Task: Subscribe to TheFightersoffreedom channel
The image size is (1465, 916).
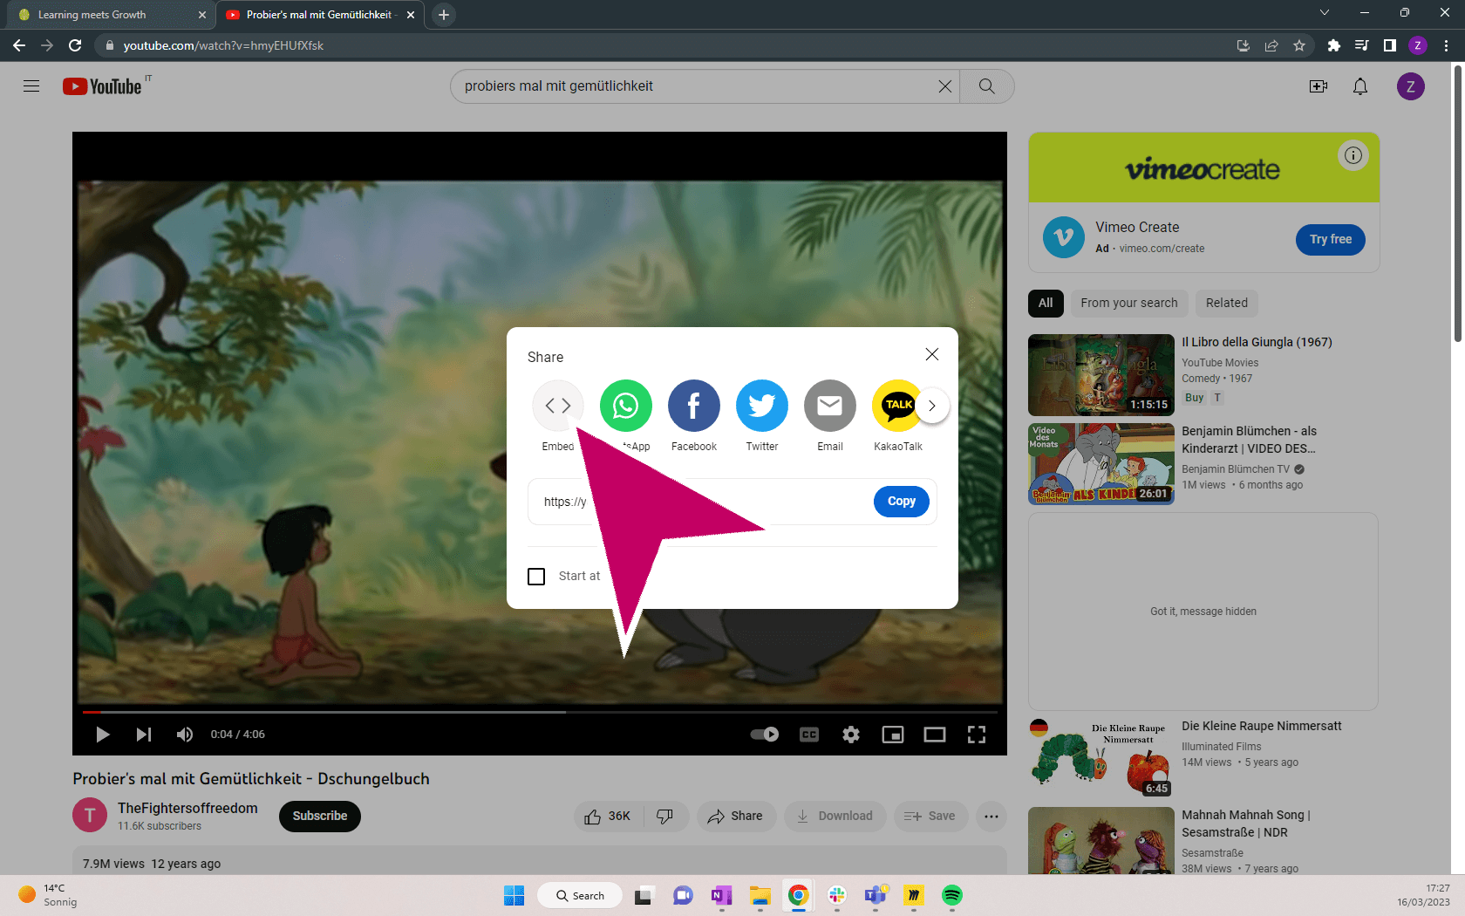Action: coord(320,816)
